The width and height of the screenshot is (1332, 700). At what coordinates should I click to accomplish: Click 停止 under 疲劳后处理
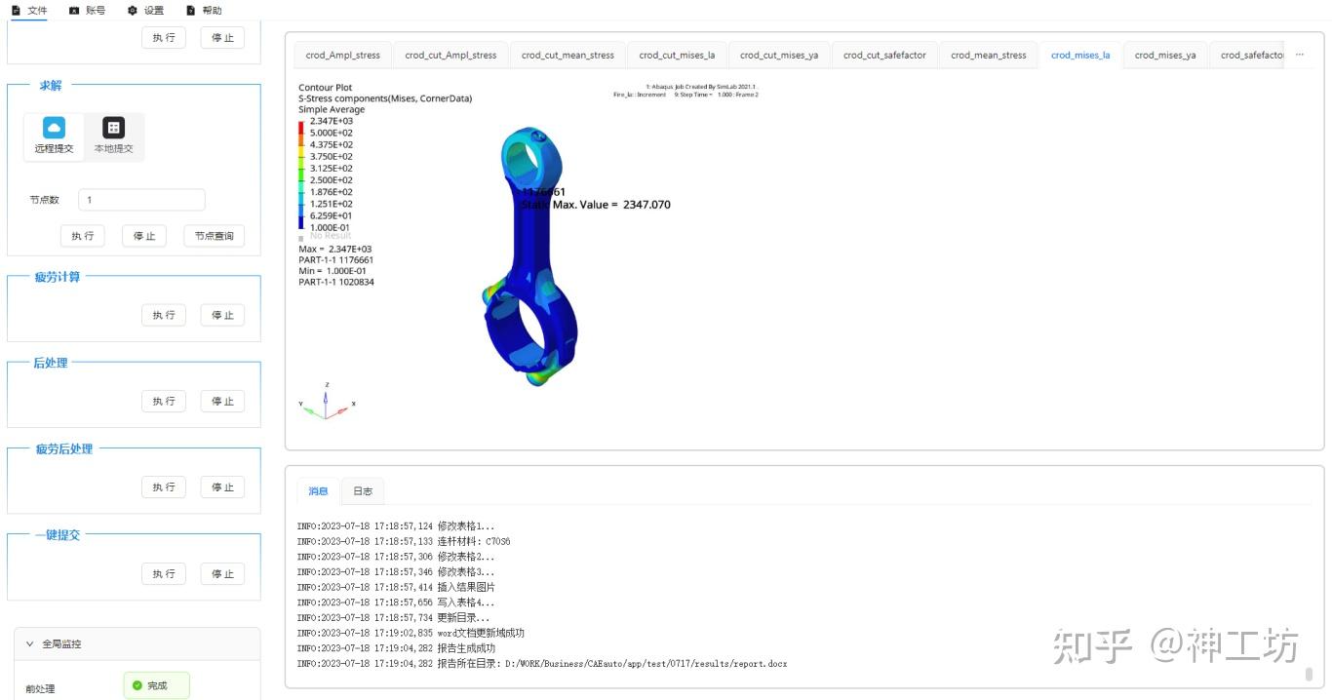tap(222, 486)
